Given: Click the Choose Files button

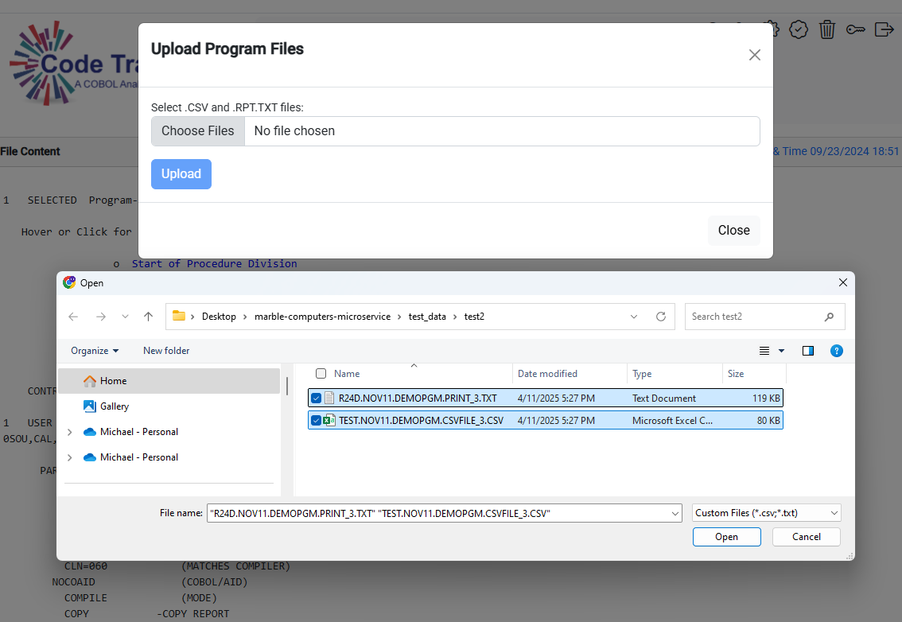Looking at the screenshot, I should 198,131.
